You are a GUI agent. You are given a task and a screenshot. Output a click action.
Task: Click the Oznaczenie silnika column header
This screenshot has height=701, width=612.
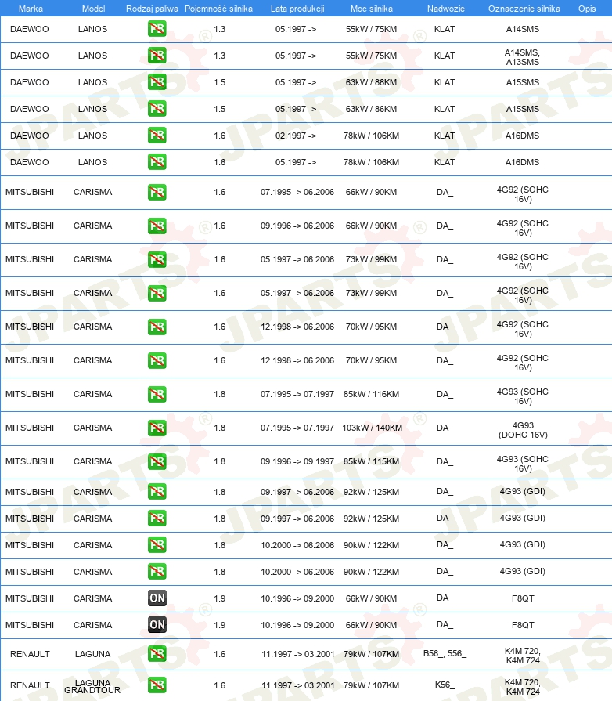click(524, 9)
